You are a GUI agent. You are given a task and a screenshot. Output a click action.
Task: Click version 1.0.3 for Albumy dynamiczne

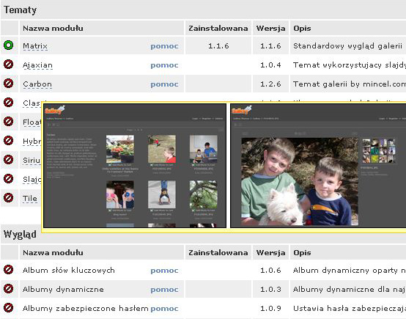[270, 290]
